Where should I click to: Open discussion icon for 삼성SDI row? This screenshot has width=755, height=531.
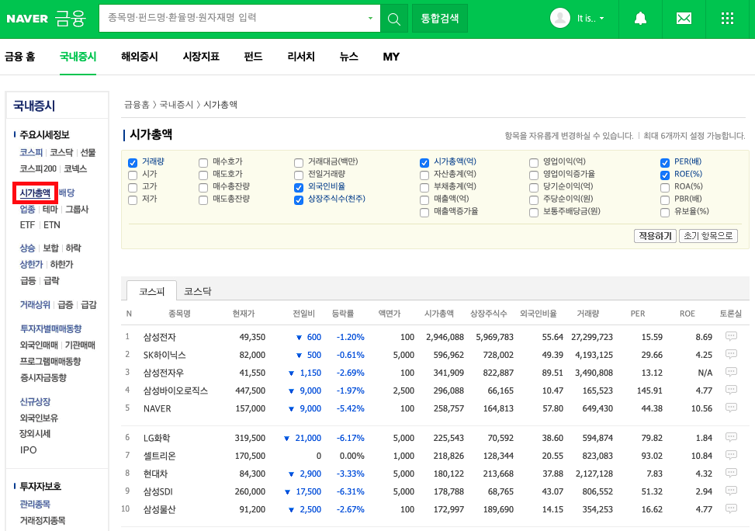[x=731, y=491]
